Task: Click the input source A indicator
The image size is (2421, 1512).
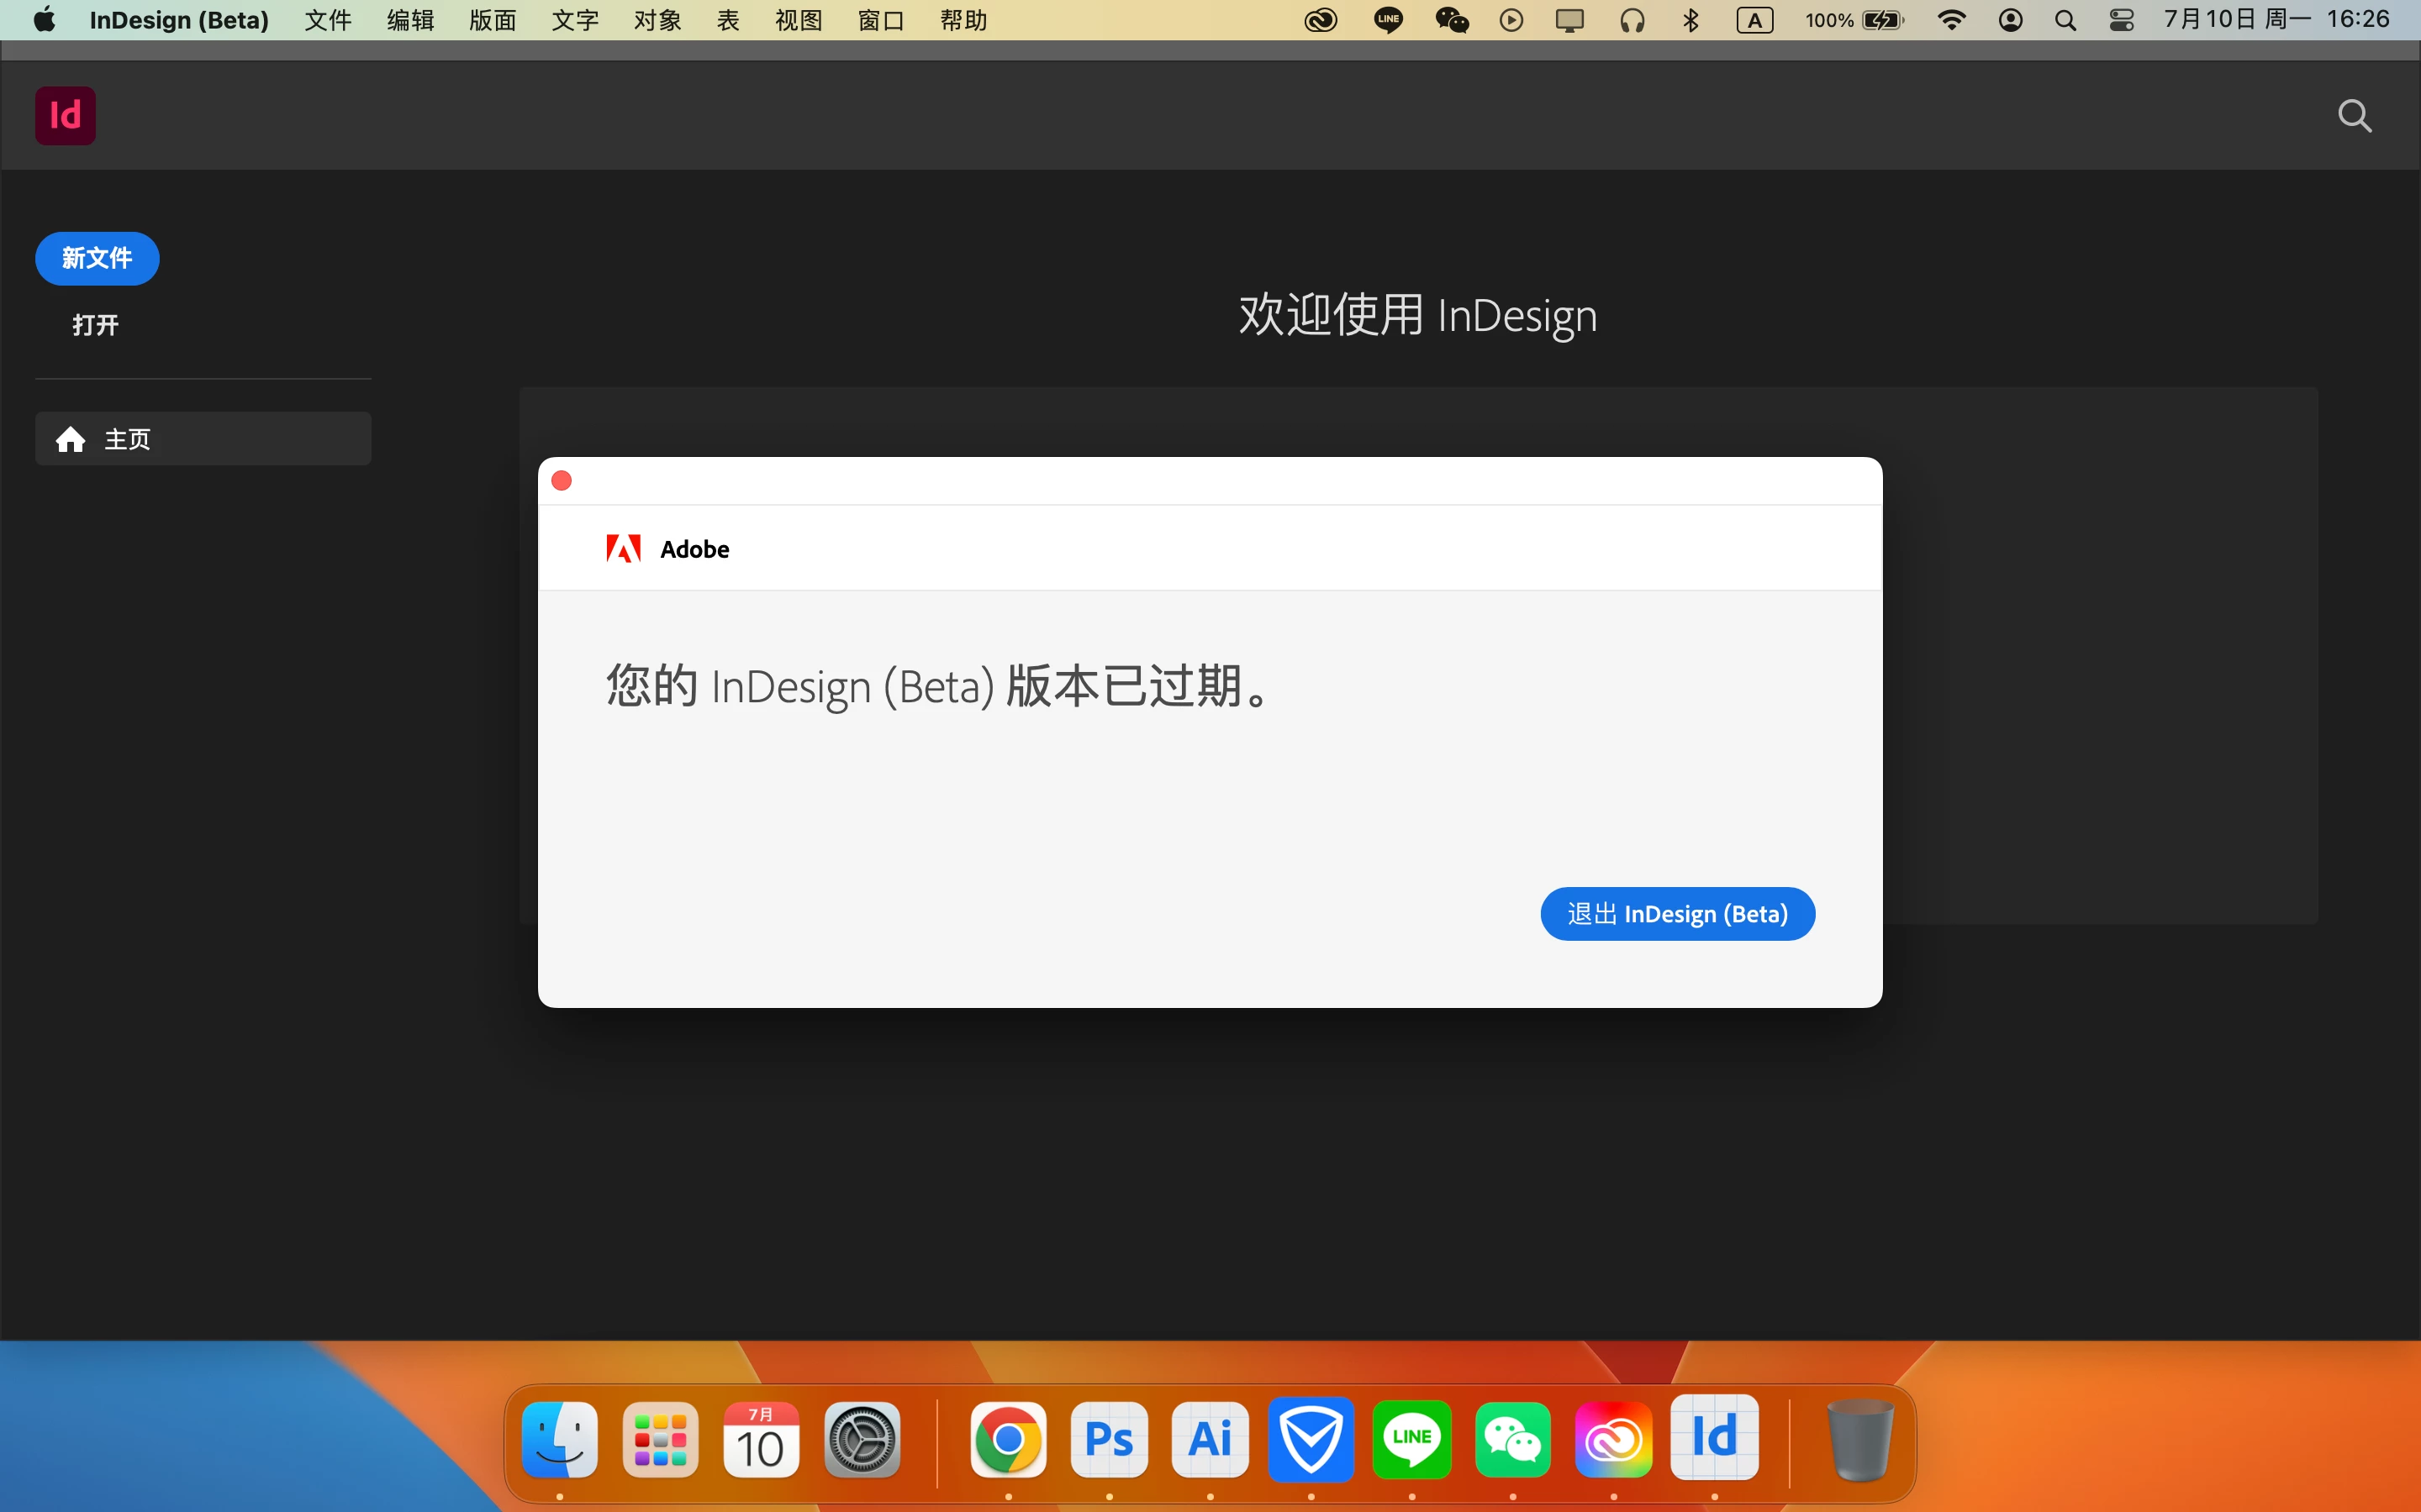Action: [x=1754, y=20]
